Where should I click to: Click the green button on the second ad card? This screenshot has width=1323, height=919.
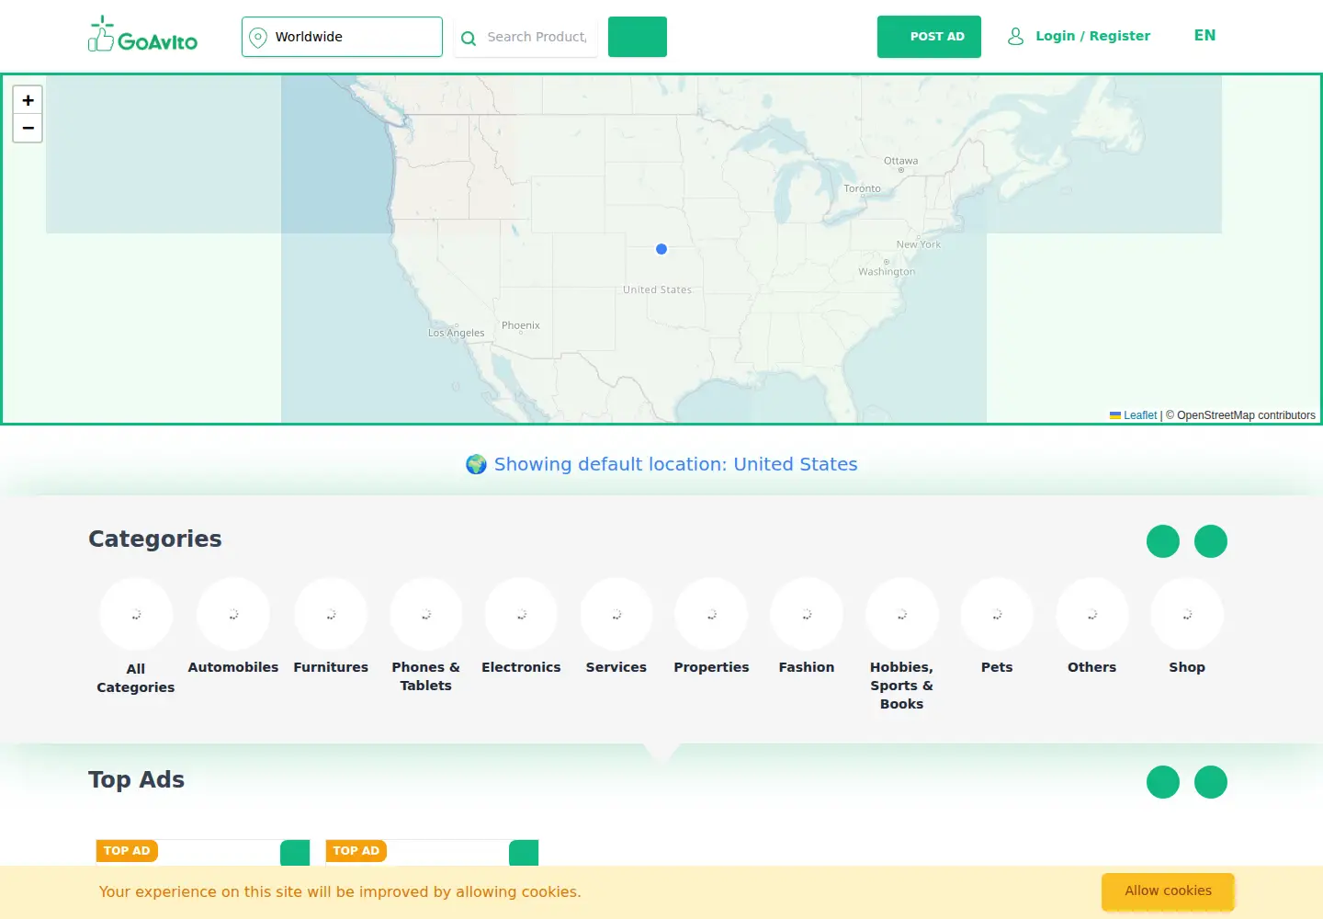coord(524,853)
